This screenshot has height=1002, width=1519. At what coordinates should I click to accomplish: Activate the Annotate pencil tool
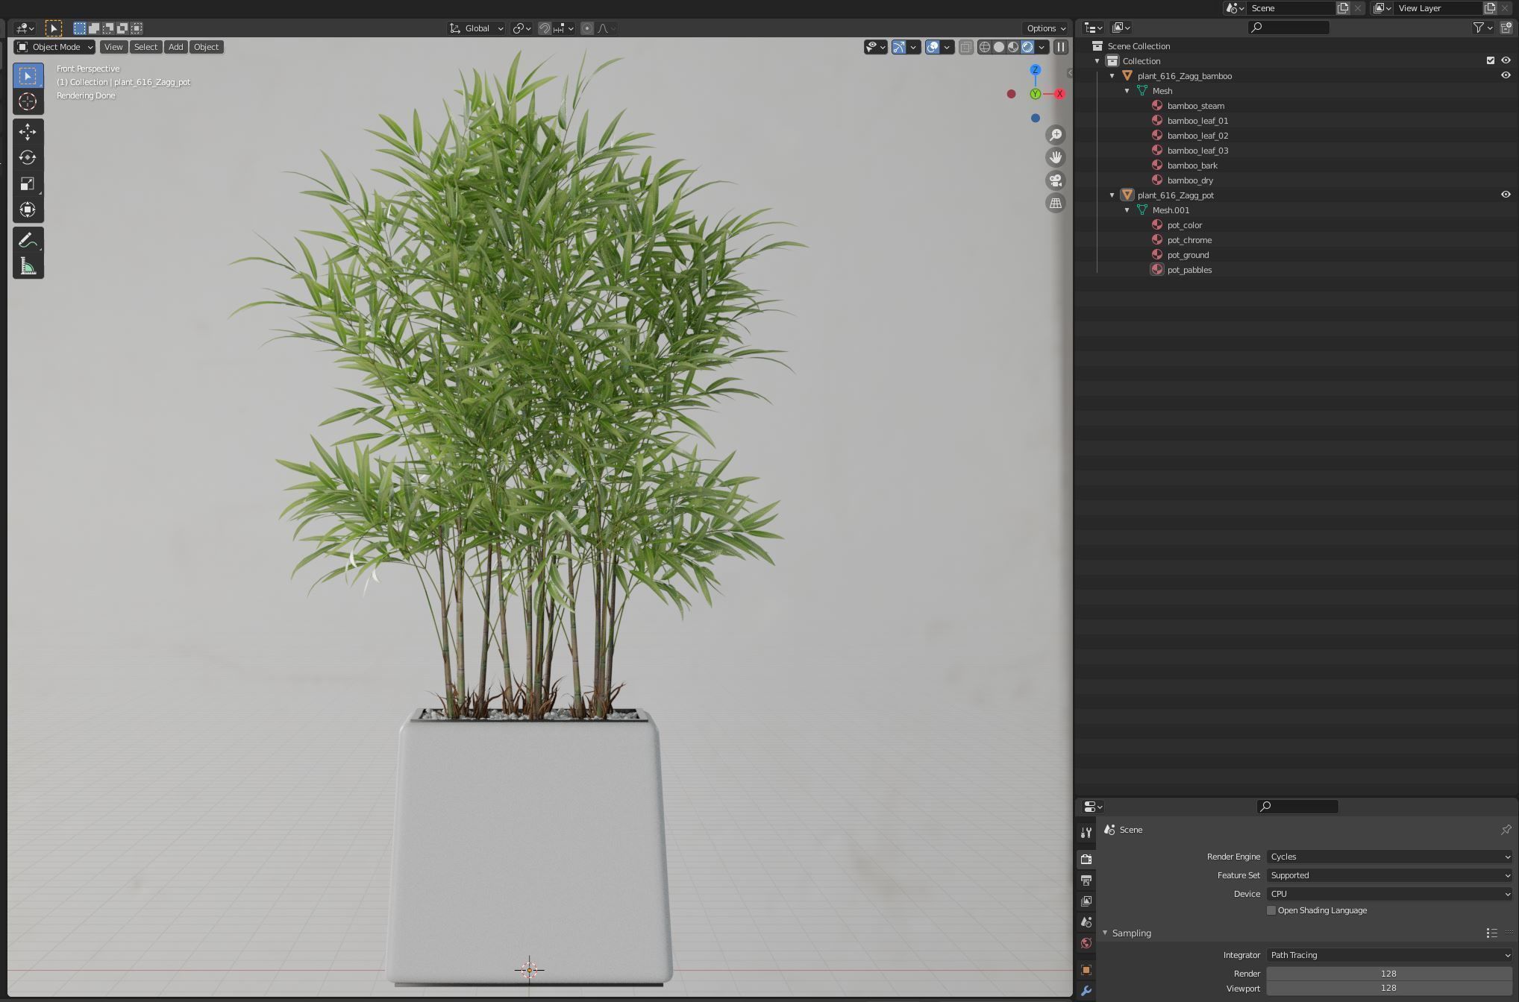pyautogui.click(x=28, y=241)
